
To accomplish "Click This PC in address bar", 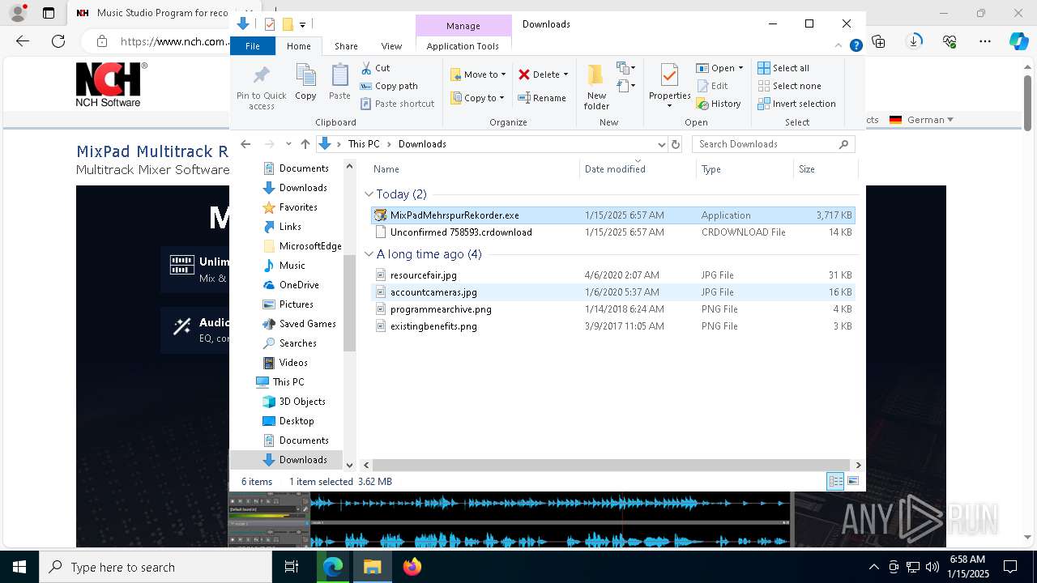I will [x=364, y=144].
